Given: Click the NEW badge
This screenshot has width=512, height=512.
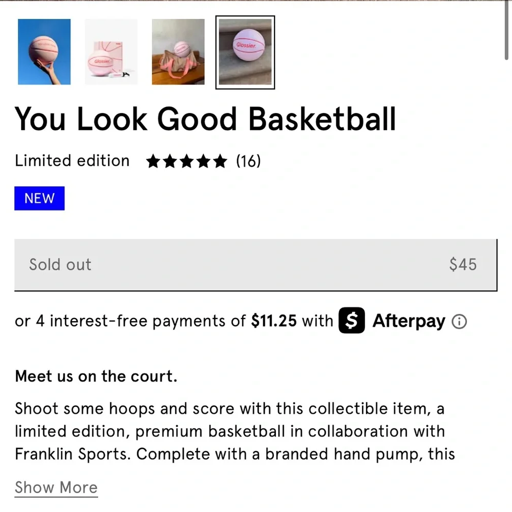Looking at the screenshot, I should [39, 199].
